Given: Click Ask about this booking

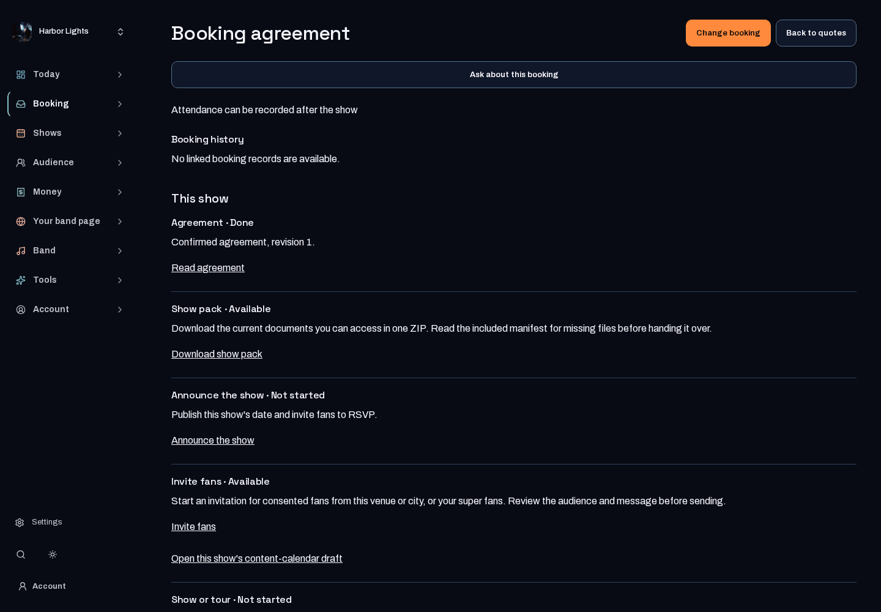Looking at the screenshot, I should (514, 75).
